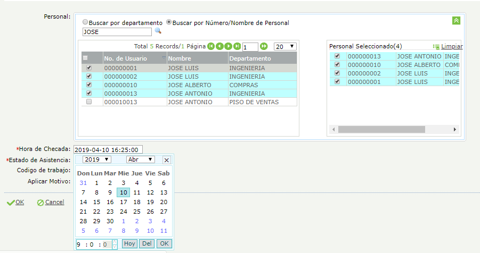
Task: Click the PISO DE VENTAS cell
Action: coord(262,102)
